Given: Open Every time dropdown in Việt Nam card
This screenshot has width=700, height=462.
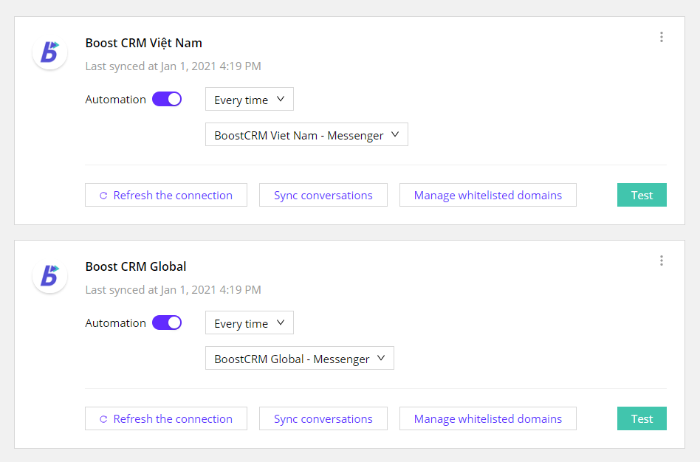Looking at the screenshot, I should (x=249, y=99).
